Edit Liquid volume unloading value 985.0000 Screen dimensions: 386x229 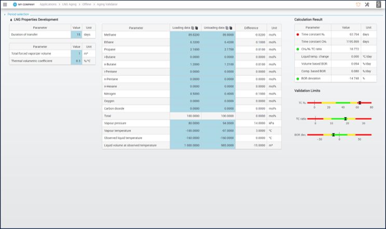(x=218, y=145)
